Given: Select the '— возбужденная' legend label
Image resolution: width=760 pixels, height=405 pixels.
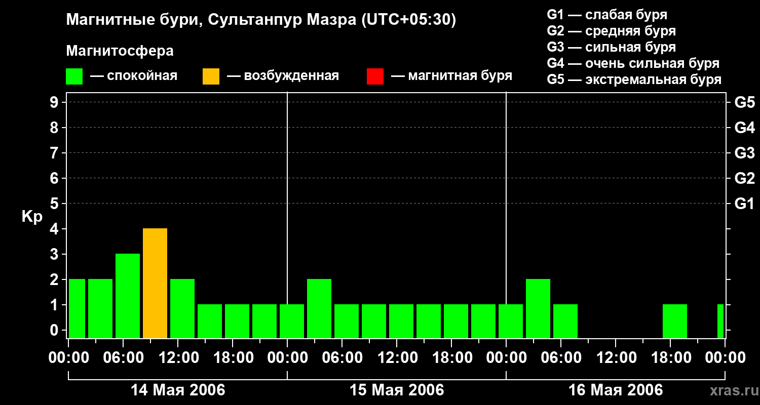Looking at the screenshot, I should [283, 76].
